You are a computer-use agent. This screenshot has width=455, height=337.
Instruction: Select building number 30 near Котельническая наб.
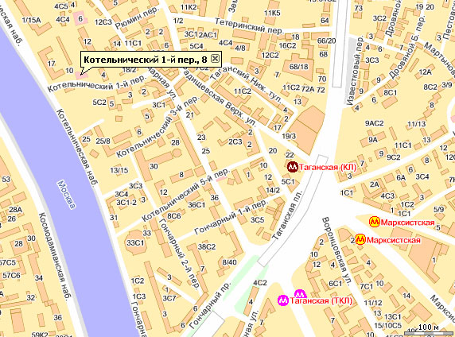(154, 166)
